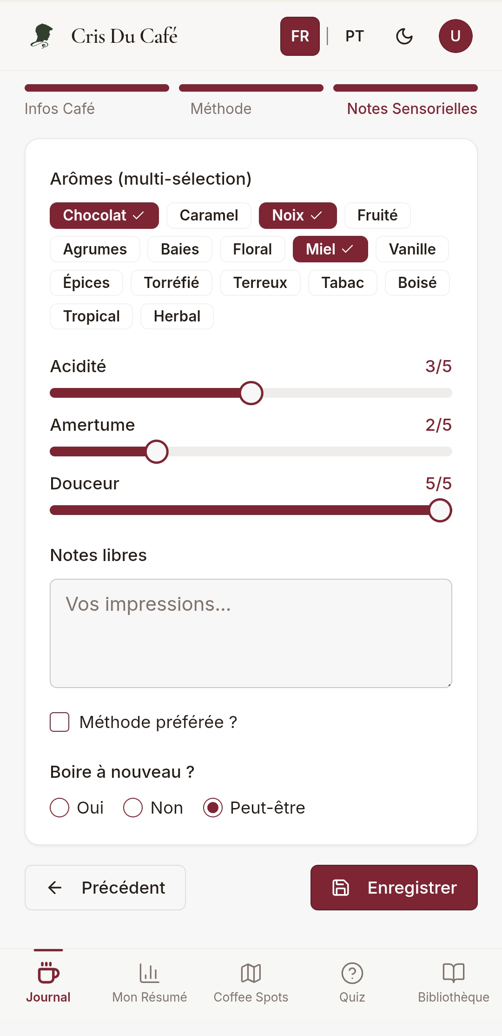The width and height of the screenshot is (502, 1036).
Task: Go back with the Précédent button
Action: tap(105, 888)
